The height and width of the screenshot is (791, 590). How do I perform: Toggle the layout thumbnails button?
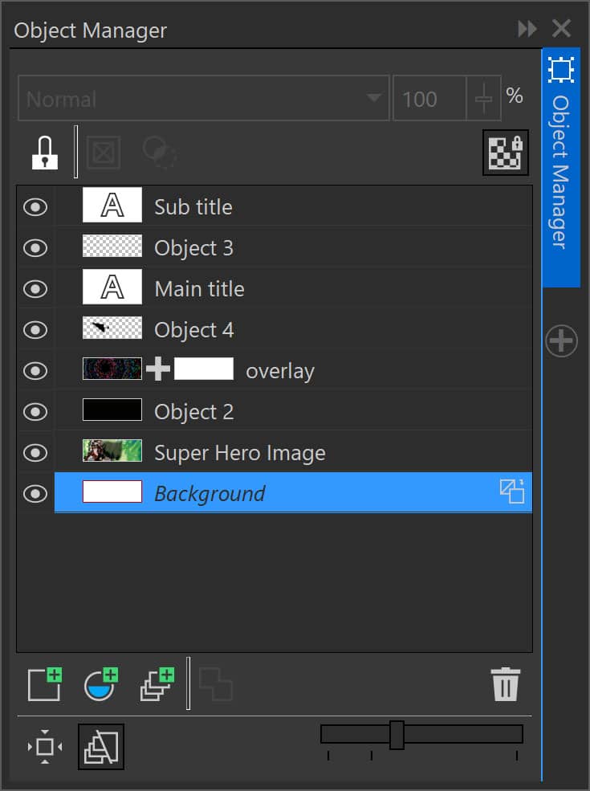click(x=101, y=747)
